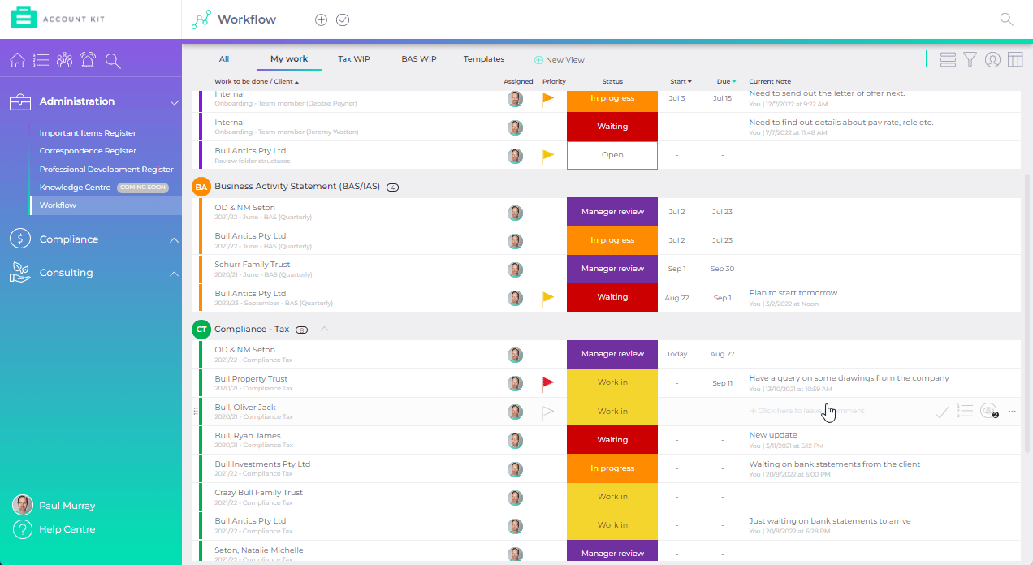Viewport: 1033px width, 565px height.
Task: Sort by Work to be done / Client column
Action: tap(257, 81)
